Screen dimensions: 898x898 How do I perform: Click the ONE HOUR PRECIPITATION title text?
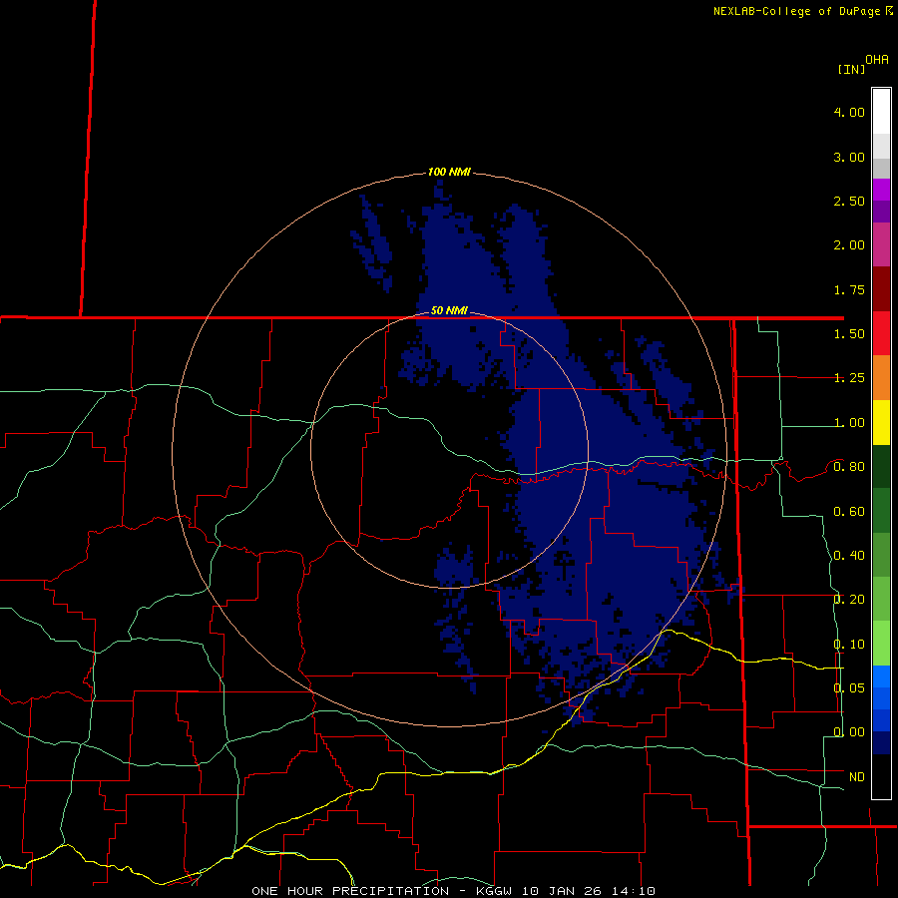tap(350, 891)
